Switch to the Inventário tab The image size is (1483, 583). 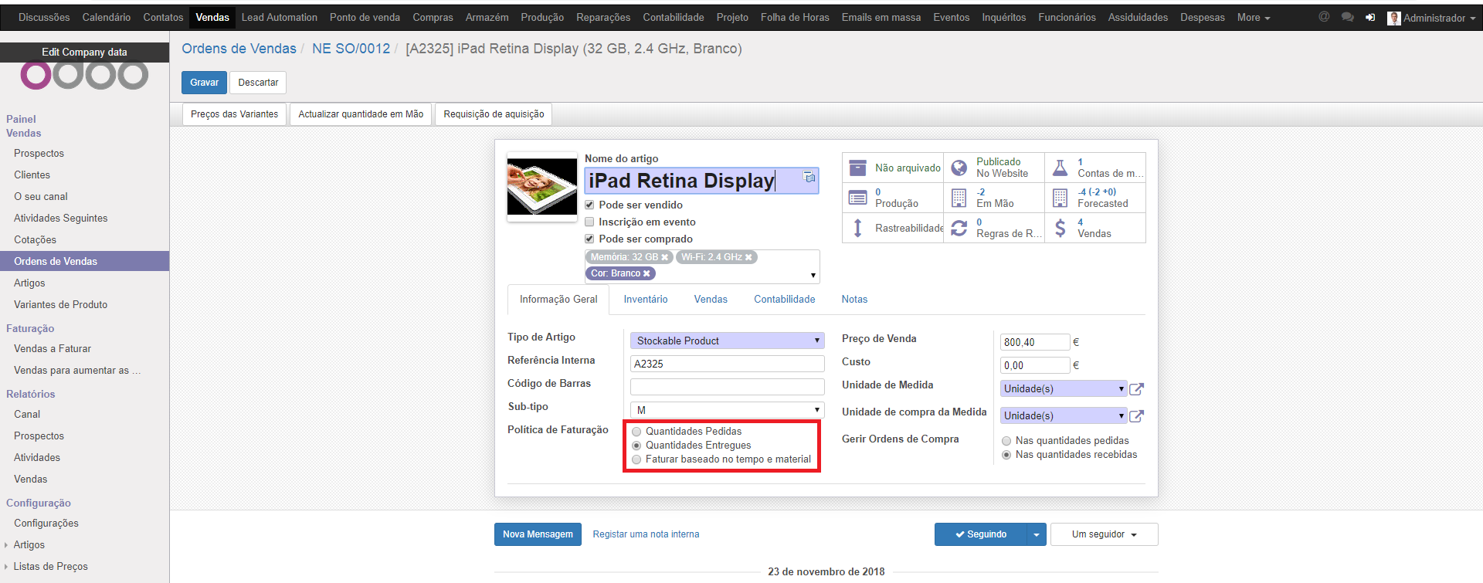coord(645,299)
